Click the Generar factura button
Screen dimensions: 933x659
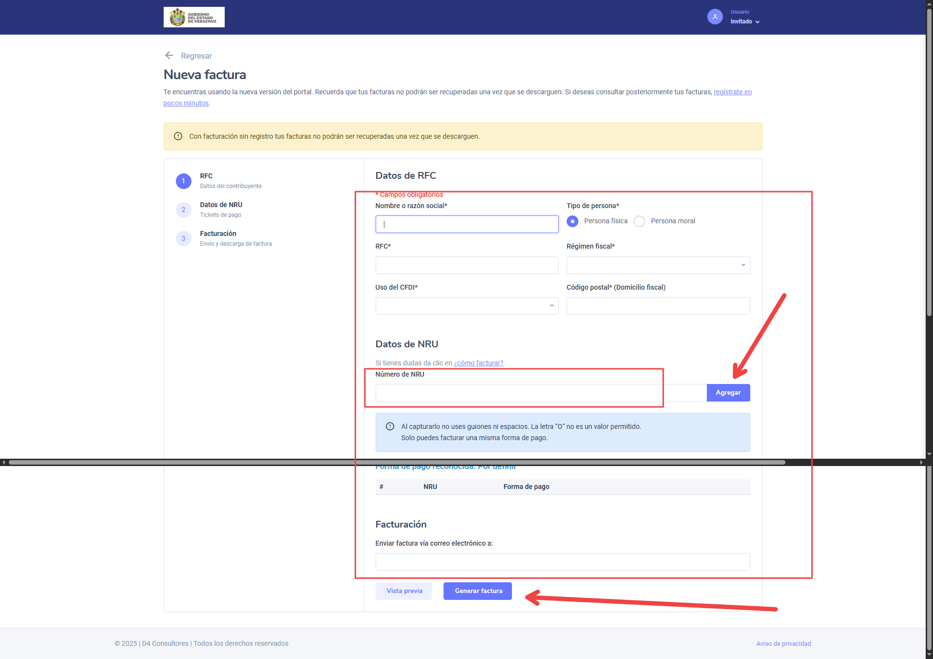(478, 591)
